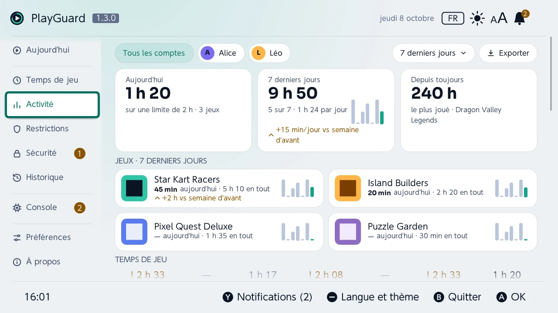Click the PlayGuard logo icon
The width and height of the screenshot is (558, 313).
click(x=17, y=18)
